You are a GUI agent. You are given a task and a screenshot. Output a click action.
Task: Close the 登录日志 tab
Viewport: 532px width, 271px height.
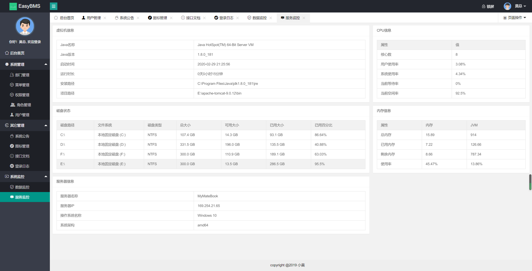tap(237, 18)
